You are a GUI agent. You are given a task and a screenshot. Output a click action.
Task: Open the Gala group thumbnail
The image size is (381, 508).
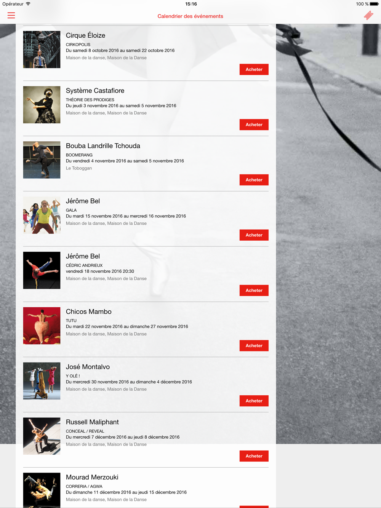[x=42, y=215]
